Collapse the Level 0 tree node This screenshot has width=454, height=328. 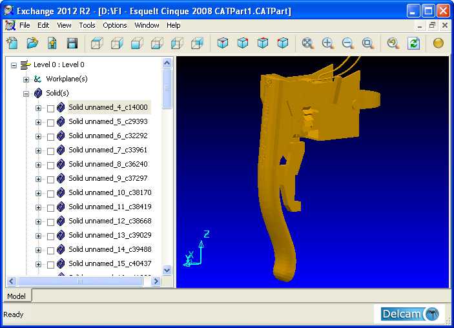click(x=14, y=65)
